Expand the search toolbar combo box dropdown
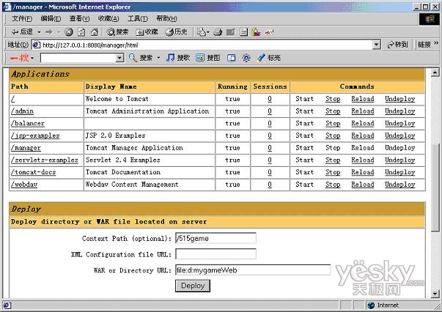The height and width of the screenshot is (312, 442). click(x=119, y=58)
